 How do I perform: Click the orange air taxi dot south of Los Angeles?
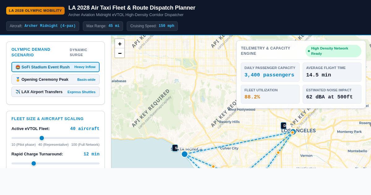click(x=278, y=153)
